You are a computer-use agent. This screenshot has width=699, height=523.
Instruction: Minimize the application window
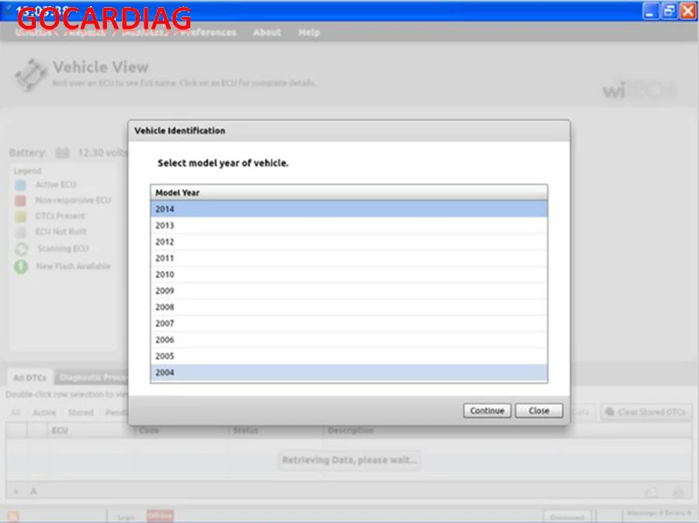650,11
